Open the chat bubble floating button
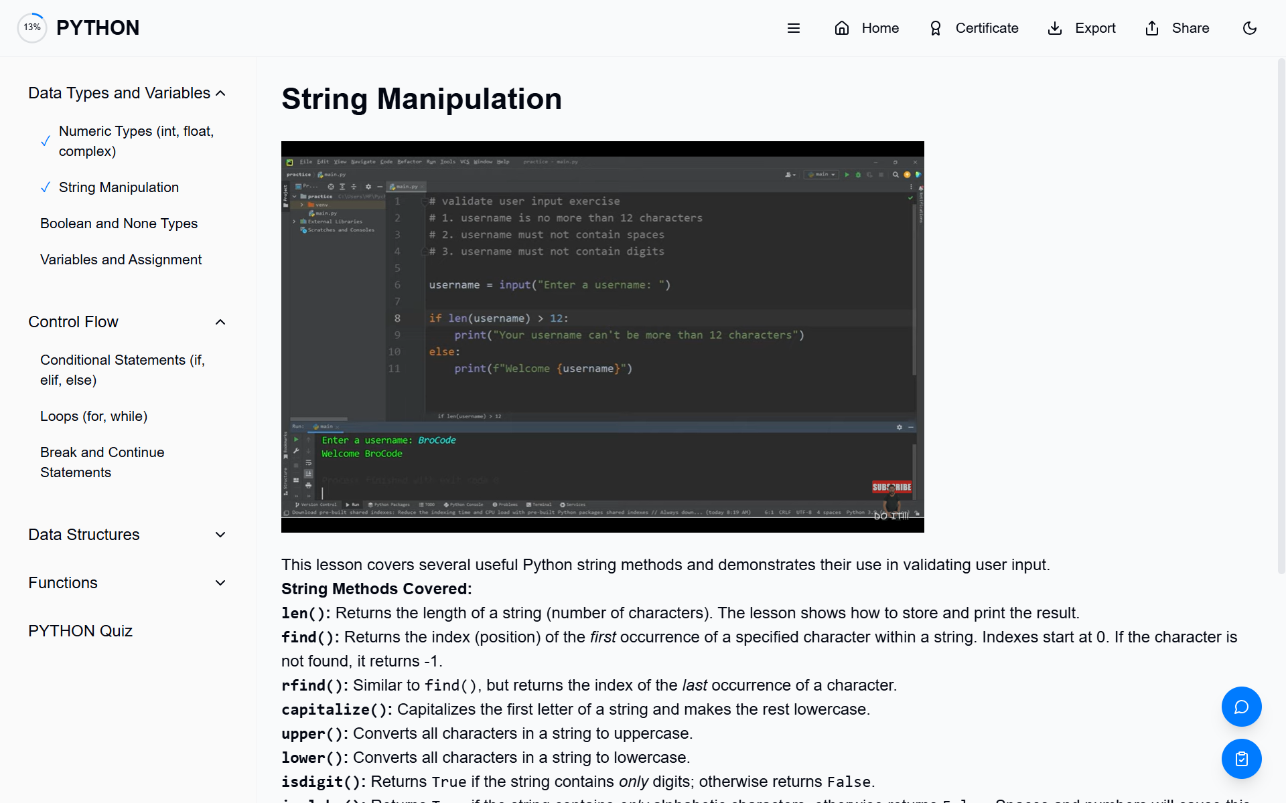The image size is (1286, 803). tap(1241, 707)
